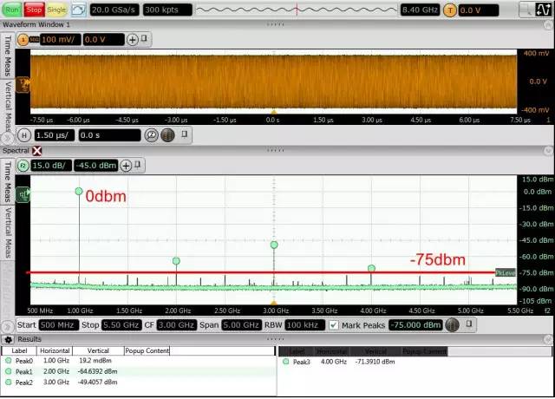Select the f2 reference marker on the spectrum

[23, 194]
